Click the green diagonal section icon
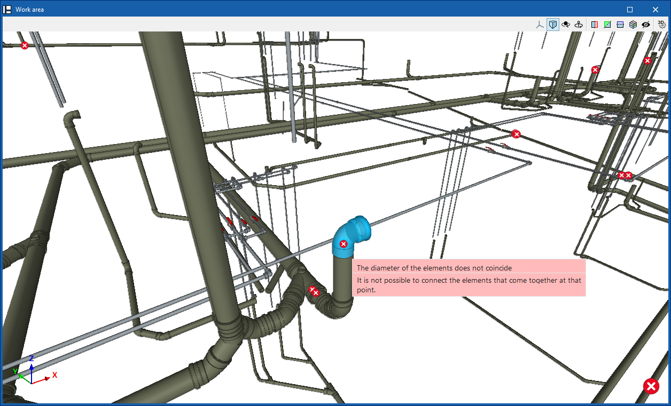This screenshot has height=406, width=671. (607, 25)
